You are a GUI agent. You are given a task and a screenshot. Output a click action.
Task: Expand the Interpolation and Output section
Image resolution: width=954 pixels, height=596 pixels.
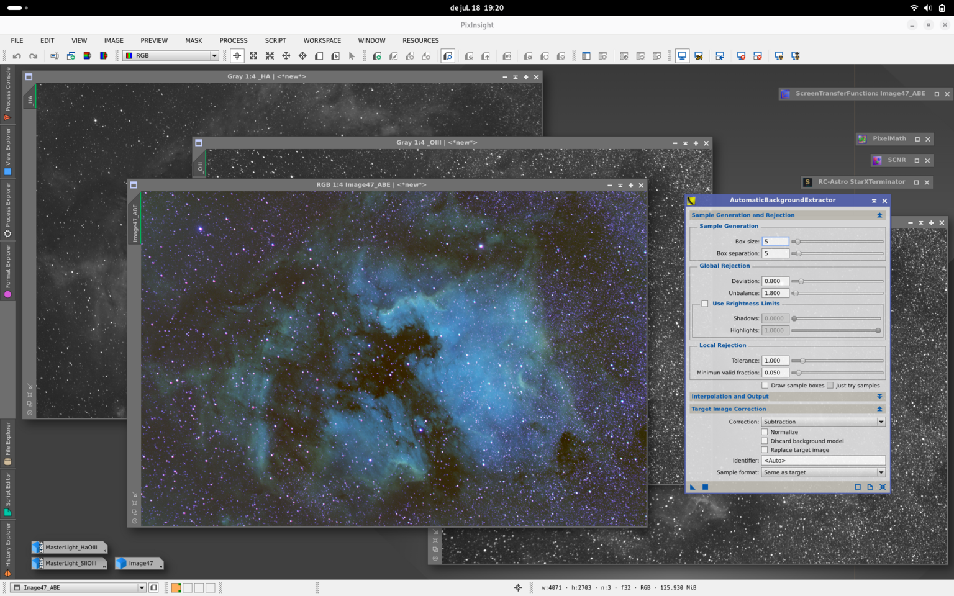787,396
